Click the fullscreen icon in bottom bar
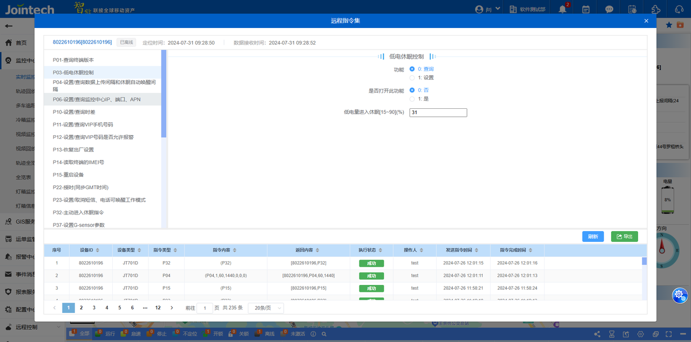 click(668, 334)
